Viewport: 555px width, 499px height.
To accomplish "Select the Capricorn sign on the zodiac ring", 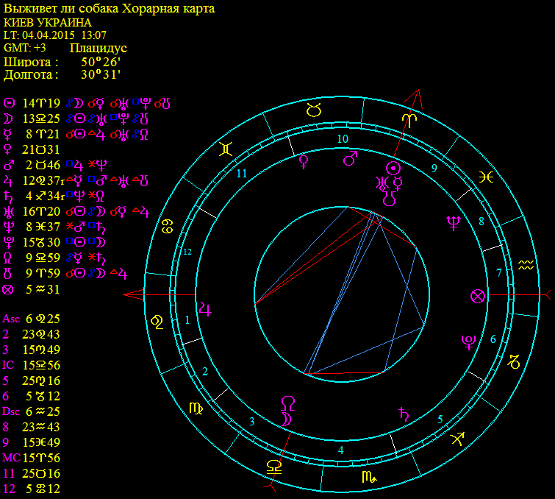I will pyautogui.click(x=514, y=361).
